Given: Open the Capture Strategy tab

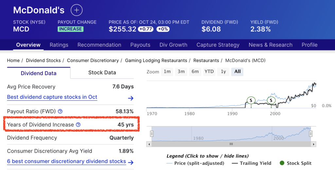Looking at the screenshot, I should click(218, 45).
